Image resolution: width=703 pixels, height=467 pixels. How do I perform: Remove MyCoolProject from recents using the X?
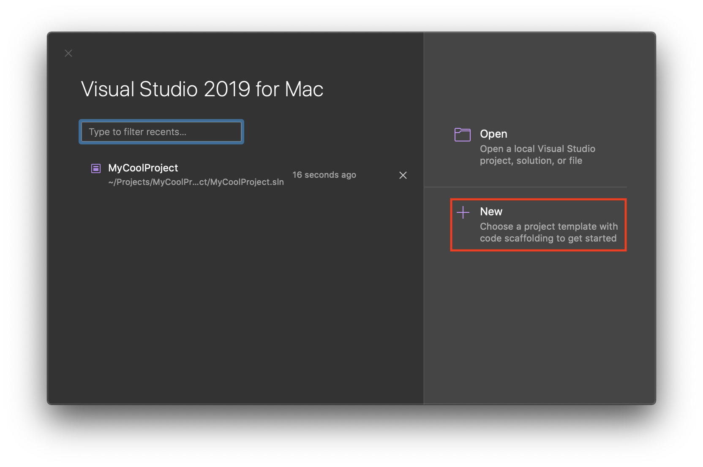click(403, 175)
